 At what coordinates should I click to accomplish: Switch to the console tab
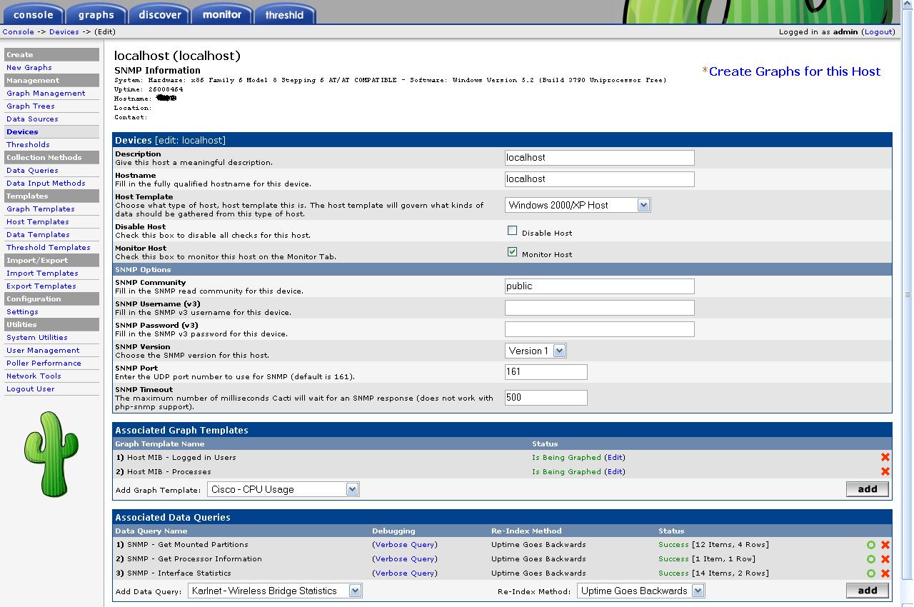(34, 15)
